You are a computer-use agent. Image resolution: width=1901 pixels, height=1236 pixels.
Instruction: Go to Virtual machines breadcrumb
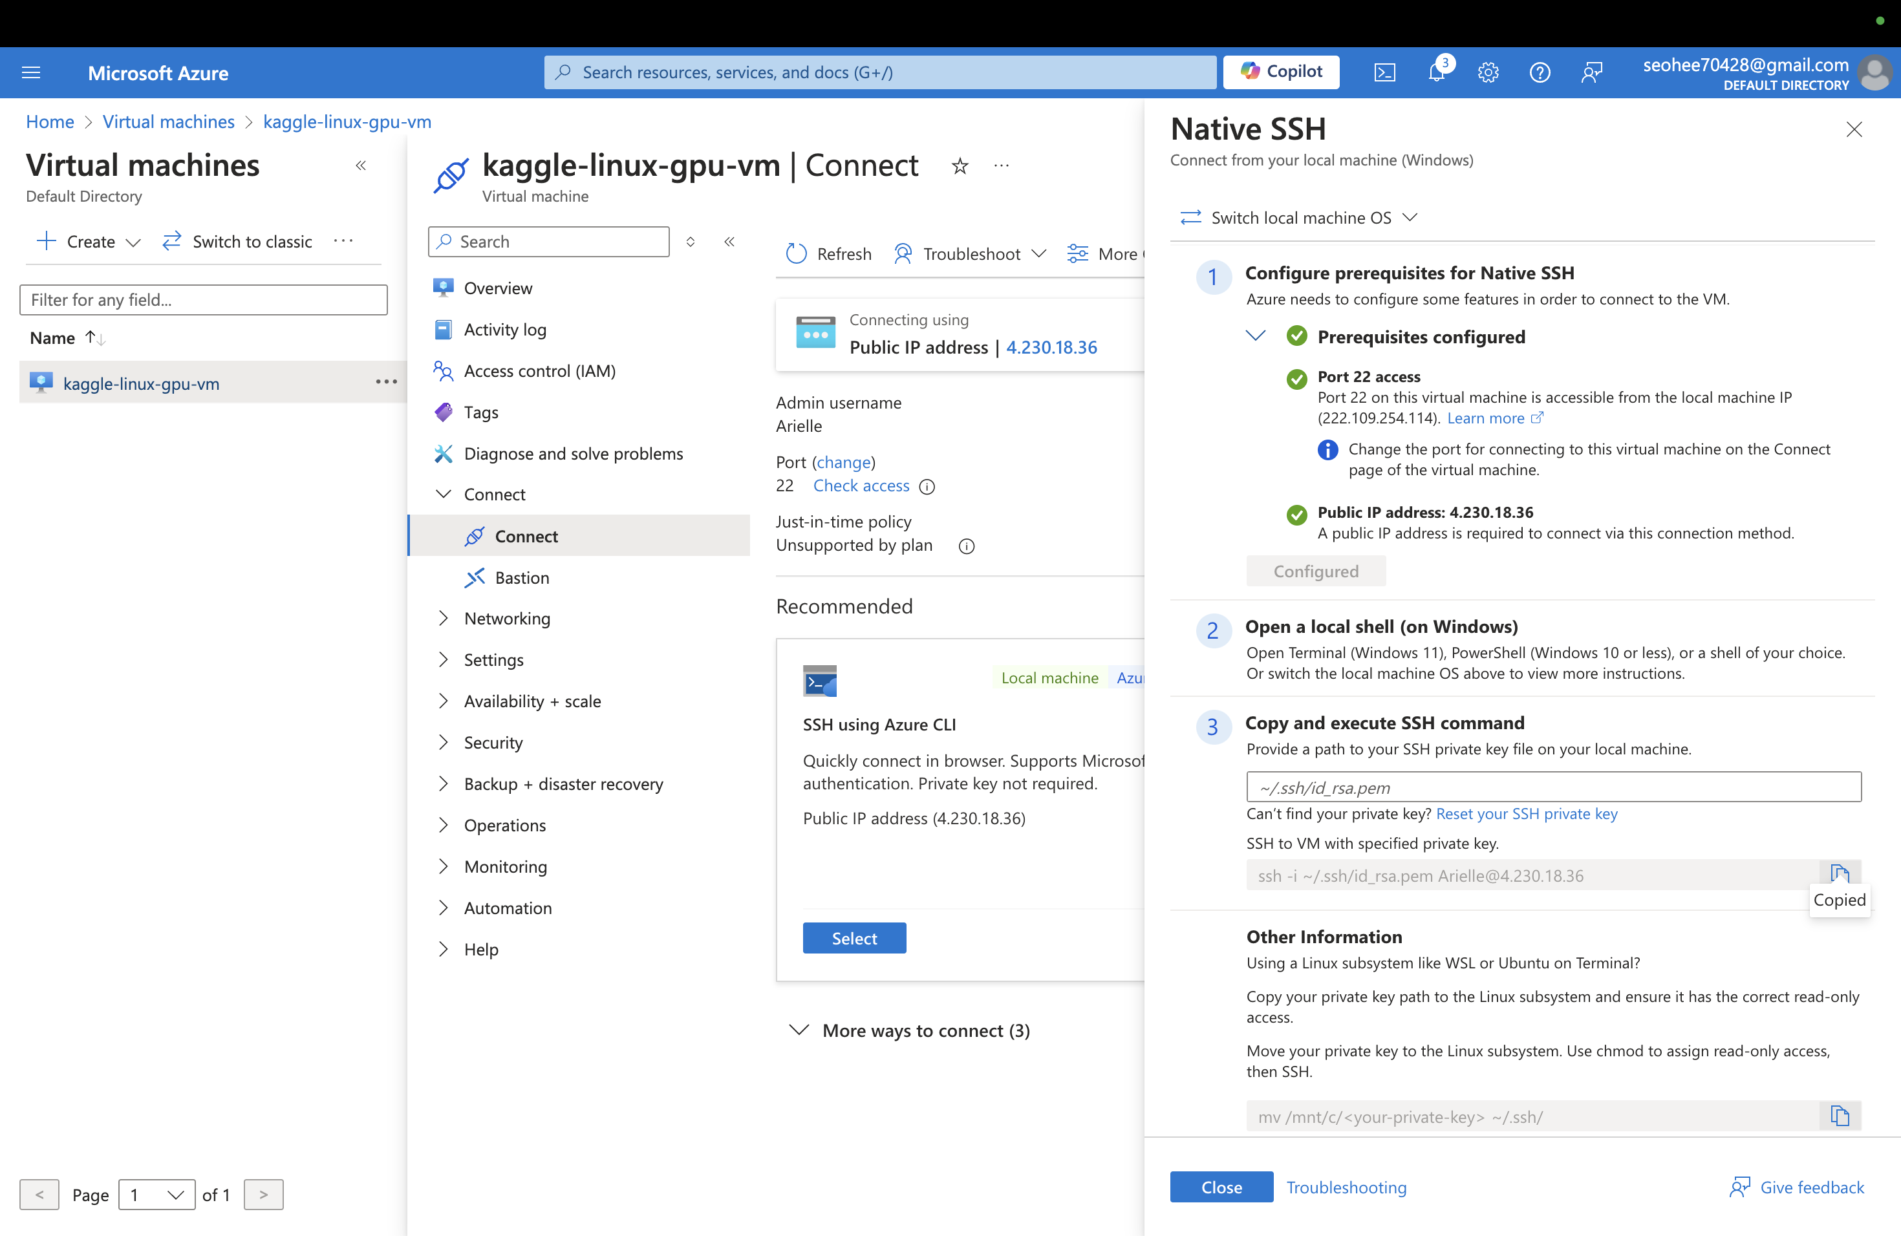click(x=169, y=122)
